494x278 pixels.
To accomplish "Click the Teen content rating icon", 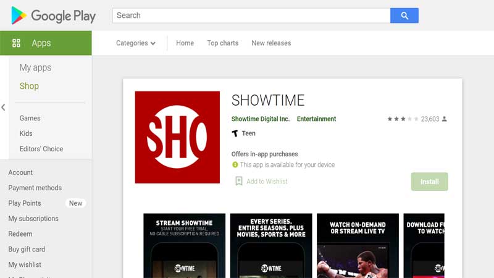I will 235,133.
